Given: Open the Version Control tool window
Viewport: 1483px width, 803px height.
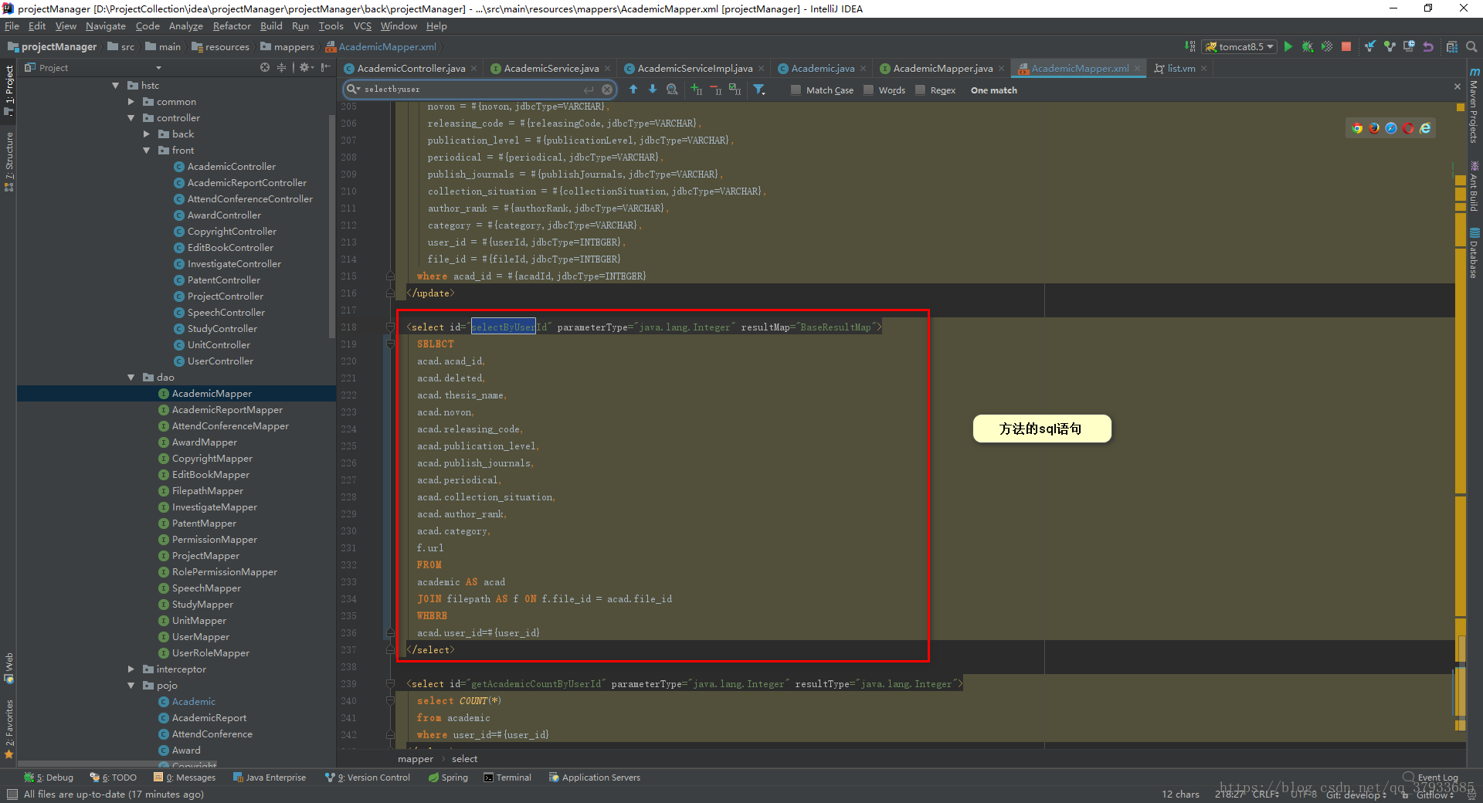Looking at the screenshot, I should (368, 778).
